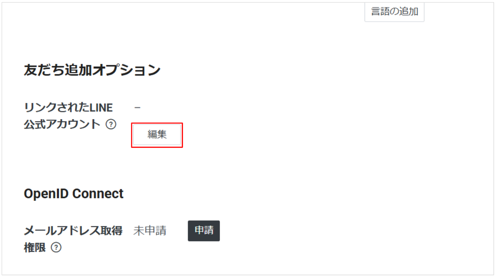Select the 友だち追加オプション heading
The width and height of the screenshot is (497, 278).
pos(92,70)
